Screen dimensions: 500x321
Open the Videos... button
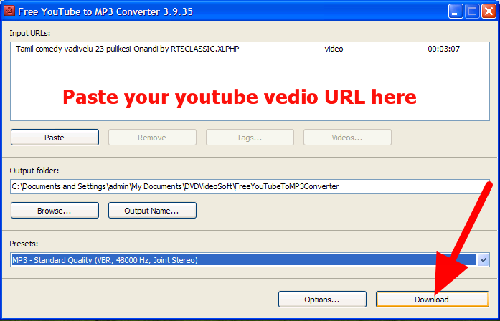(347, 138)
